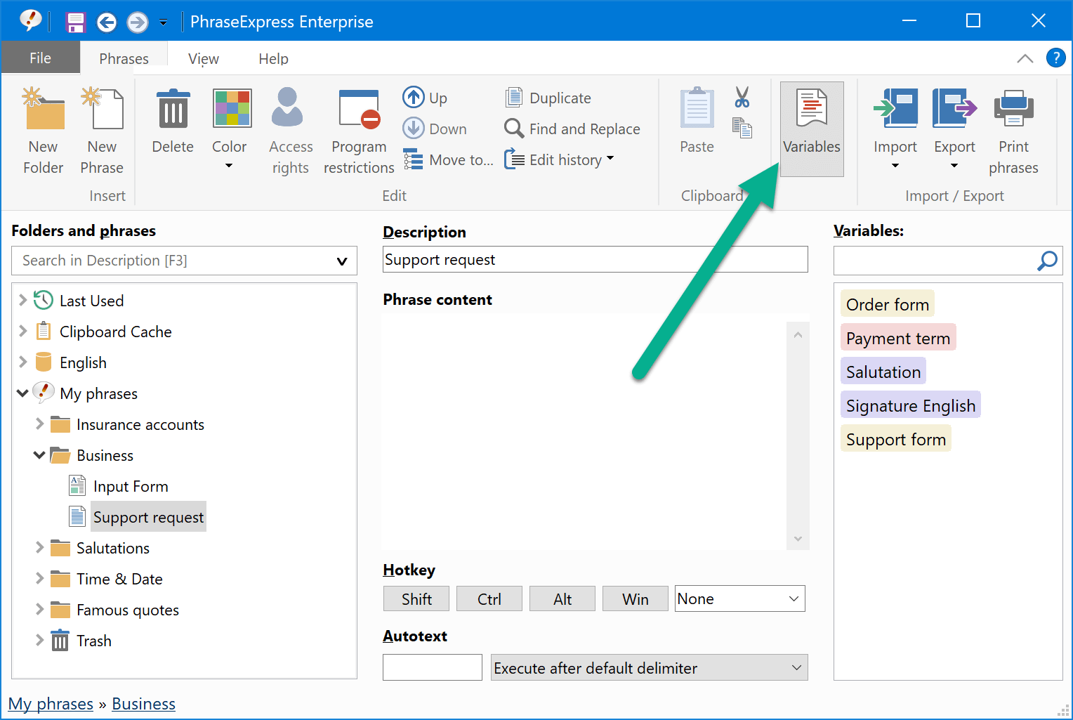Move phrase Down
The image size is (1073, 720).
[x=435, y=129]
